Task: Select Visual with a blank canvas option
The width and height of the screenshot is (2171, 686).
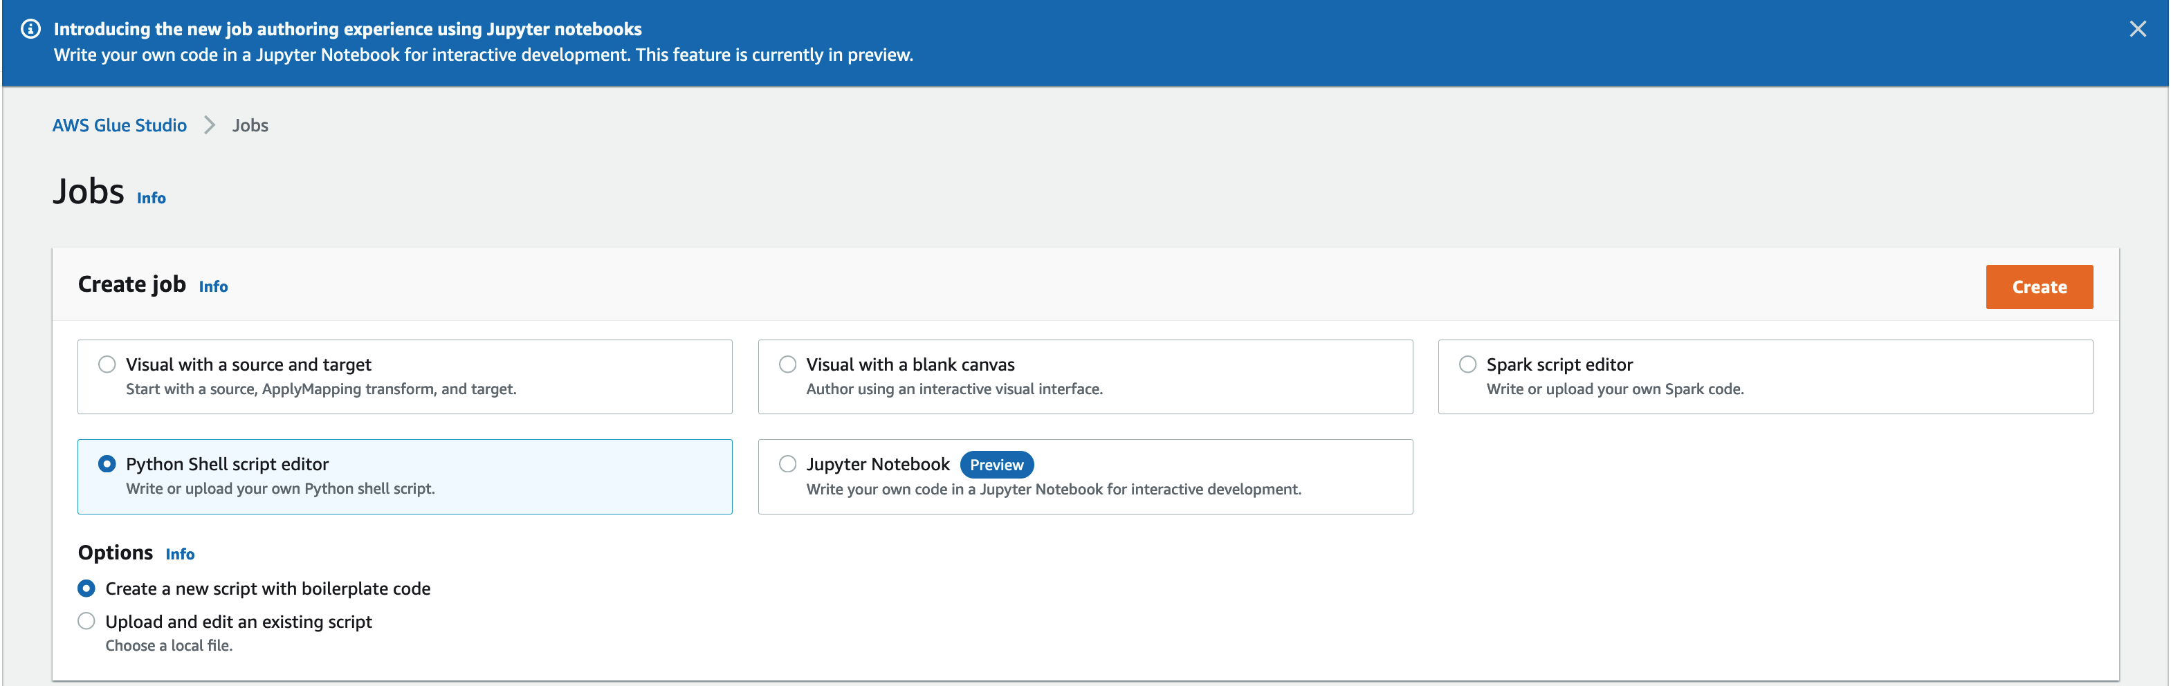Action: point(787,365)
